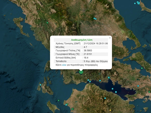Select the largest cyan marker in top-right cluster
Screen dimensions: 151x113
click(x=138, y=3)
